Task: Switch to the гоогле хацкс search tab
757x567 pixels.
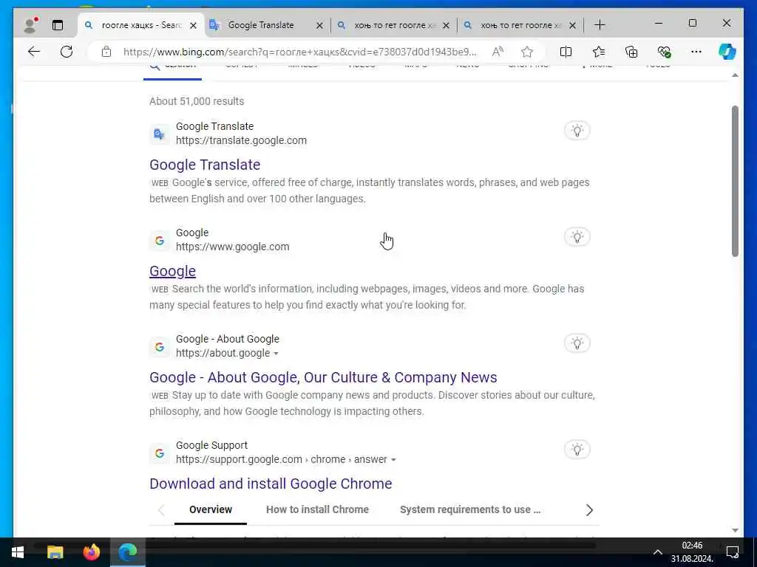Action: point(140,25)
